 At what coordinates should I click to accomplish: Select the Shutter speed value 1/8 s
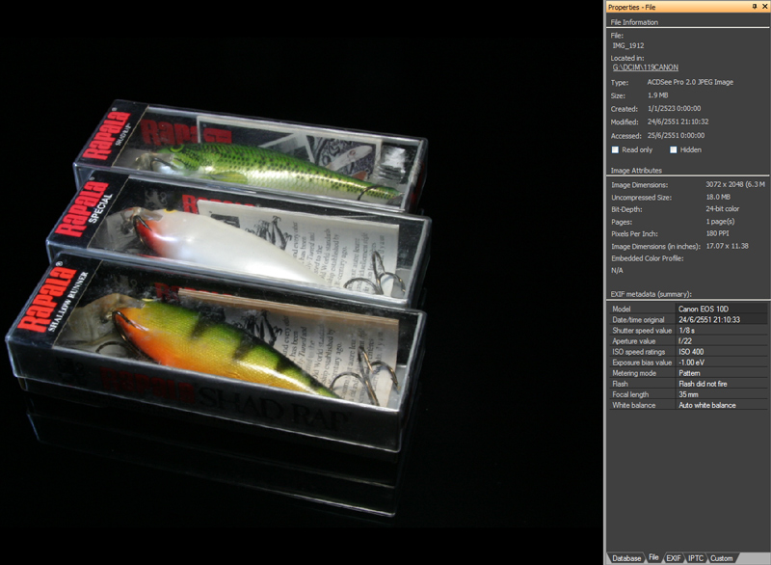pyautogui.click(x=686, y=331)
